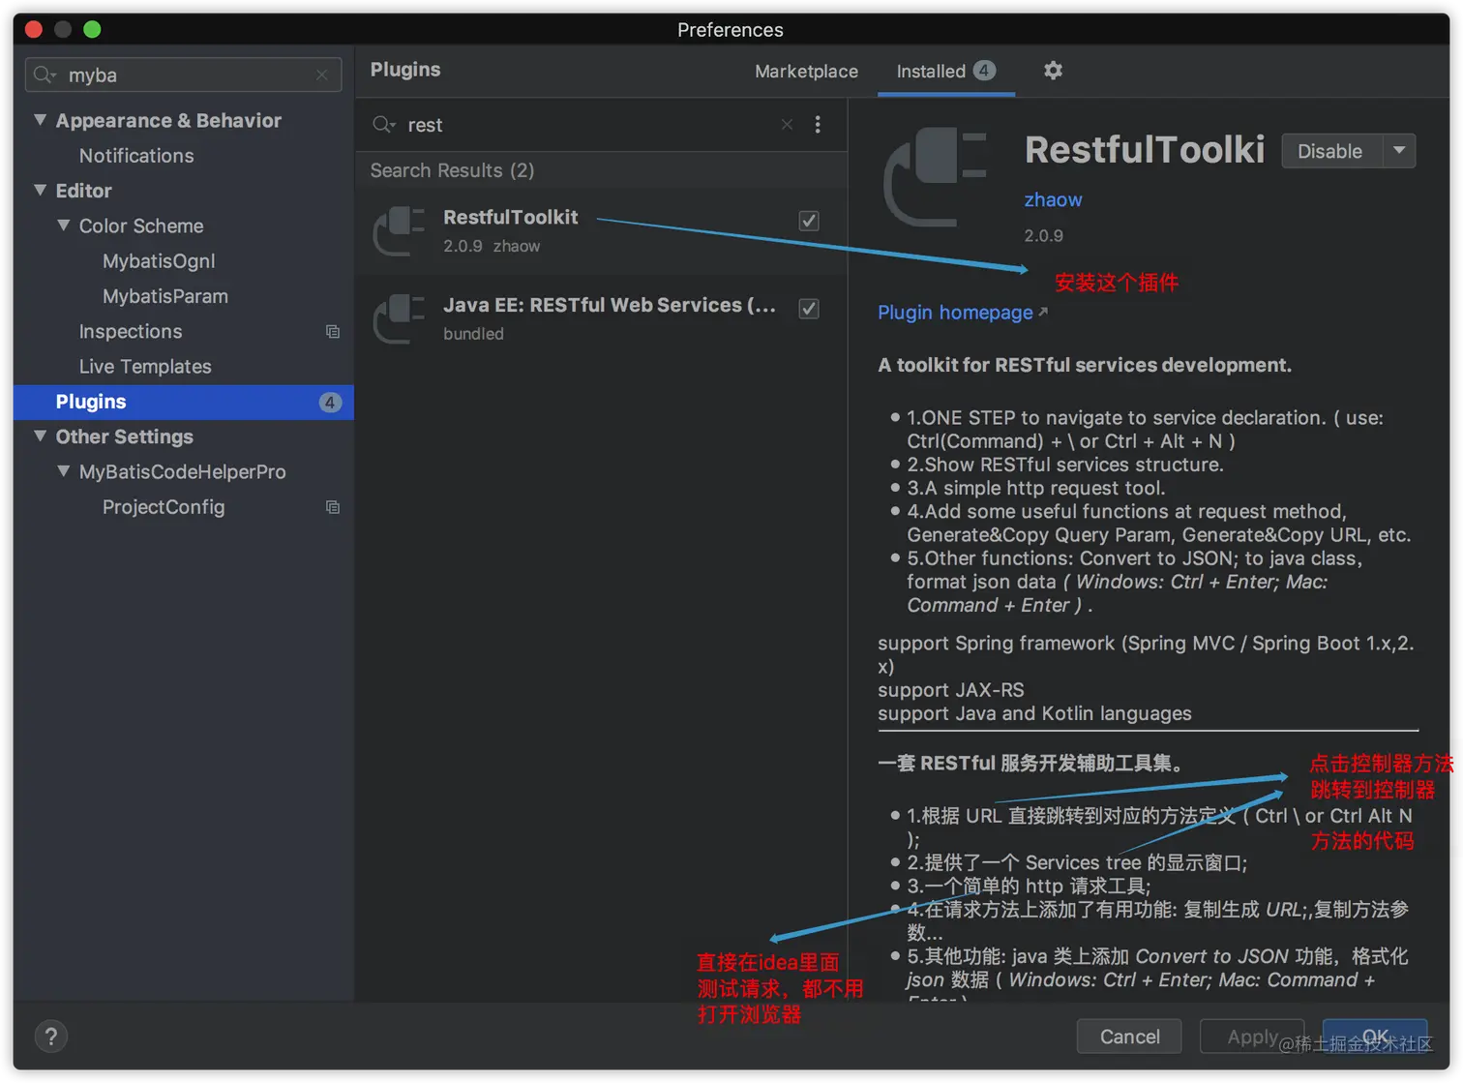Screen dimensions: 1463x1083
Task: Select the RestfulToolkit plugin name in results
Action: [x=510, y=217]
